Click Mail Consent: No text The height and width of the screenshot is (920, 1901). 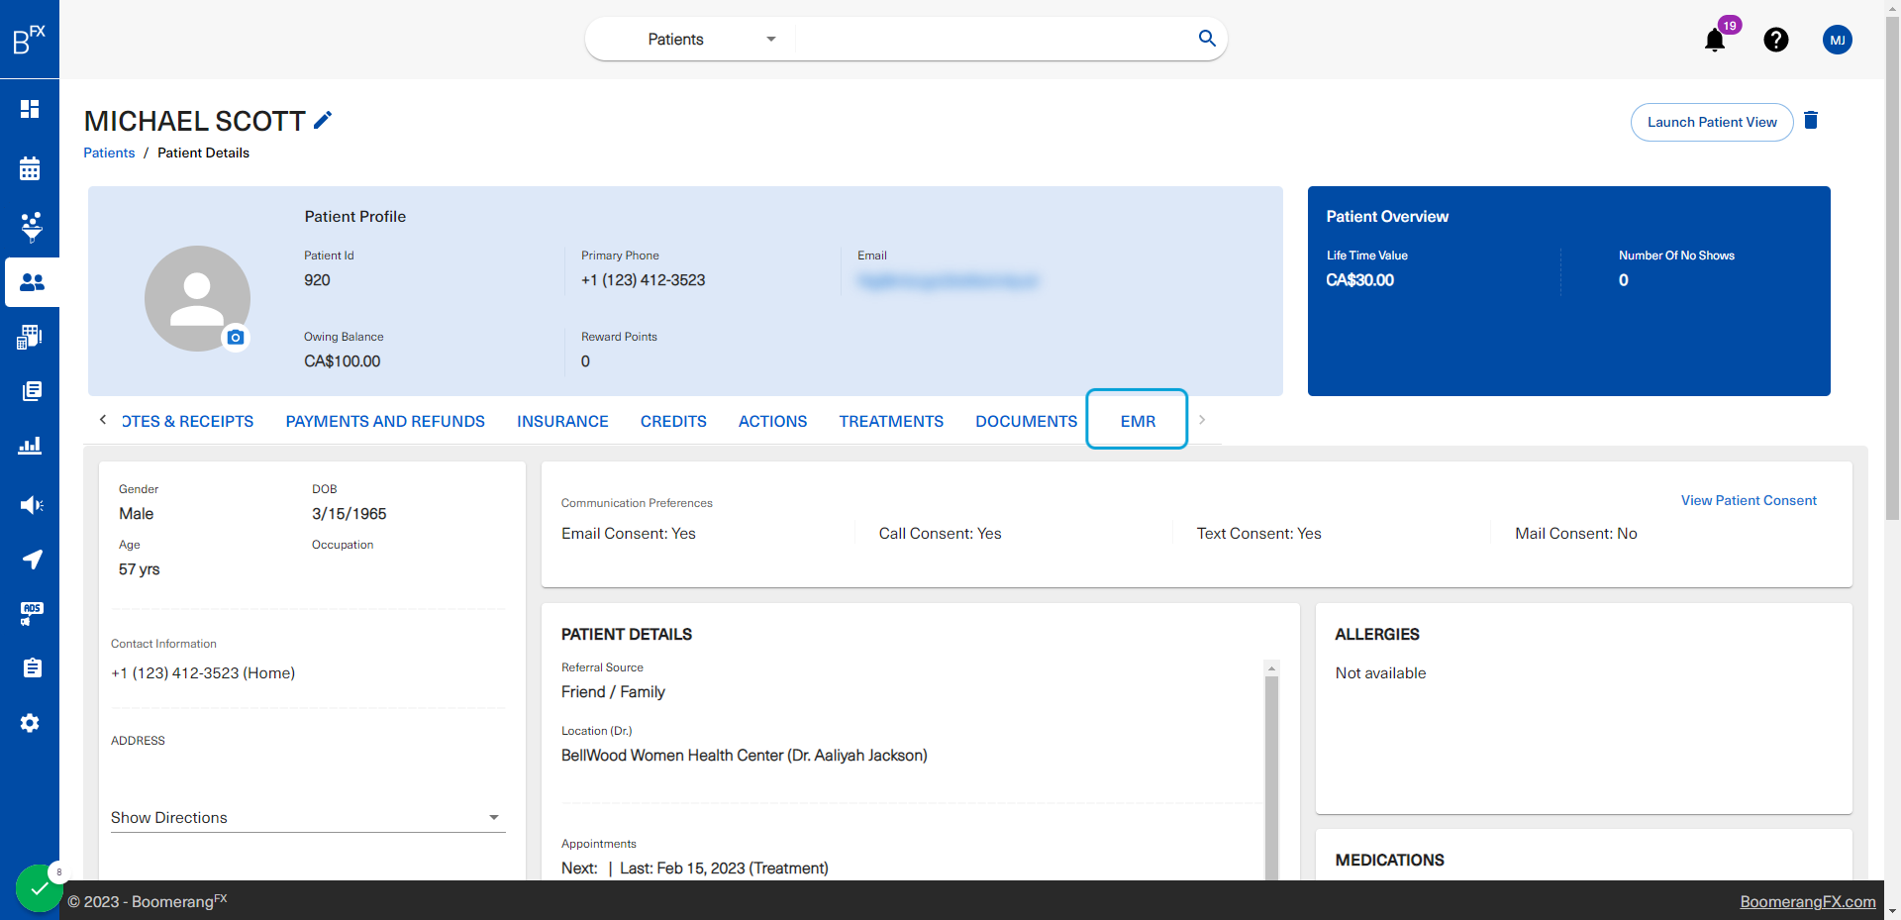(1575, 534)
